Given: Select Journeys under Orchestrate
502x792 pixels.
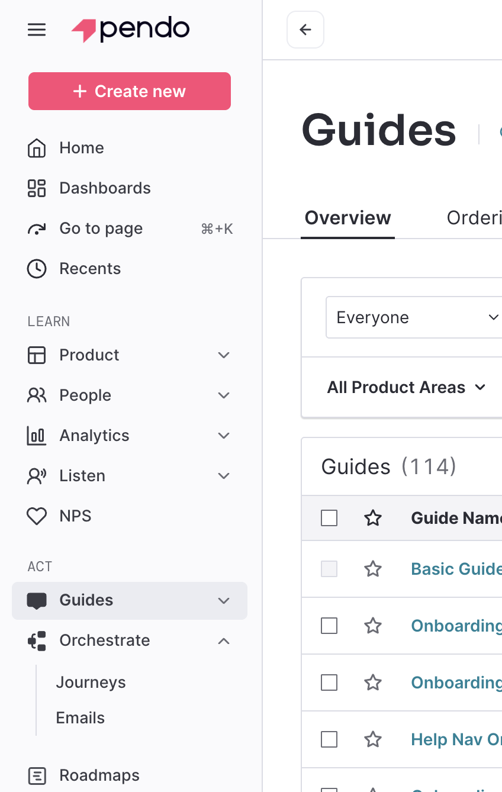Looking at the screenshot, I should 91,682.
